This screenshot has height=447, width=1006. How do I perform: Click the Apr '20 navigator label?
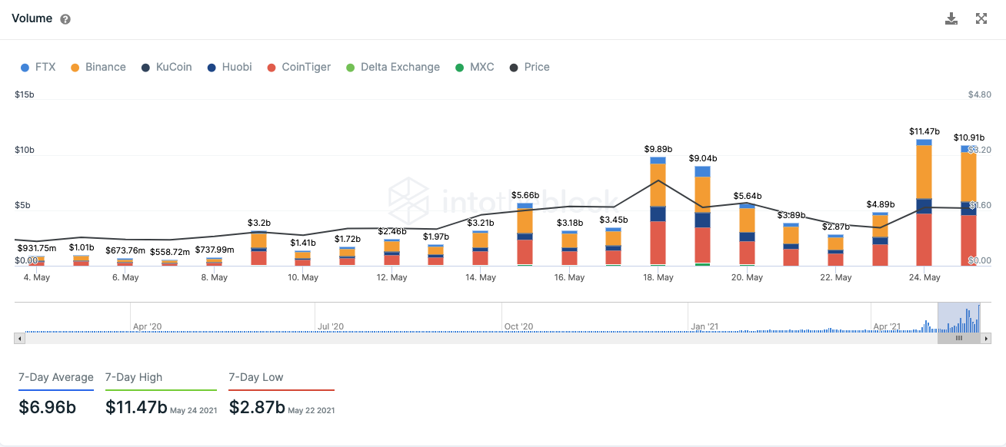(147, 326)
